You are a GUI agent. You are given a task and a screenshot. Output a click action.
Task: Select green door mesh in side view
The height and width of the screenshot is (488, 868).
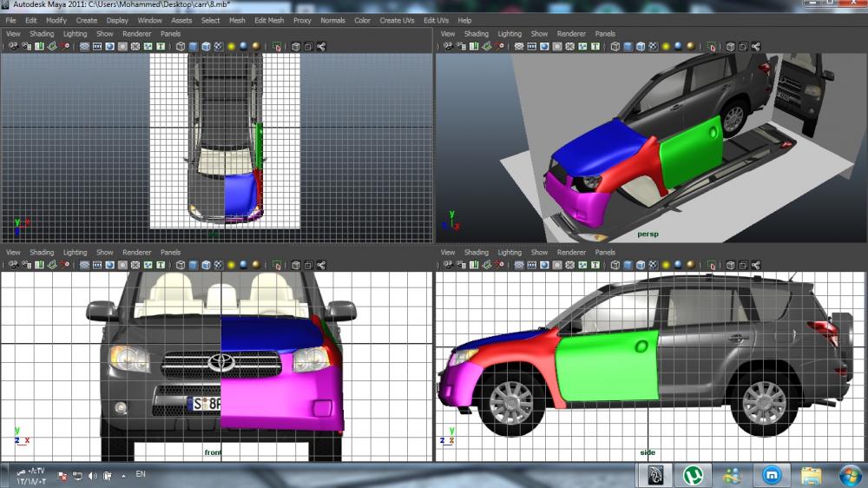click(x=608, y=369)
